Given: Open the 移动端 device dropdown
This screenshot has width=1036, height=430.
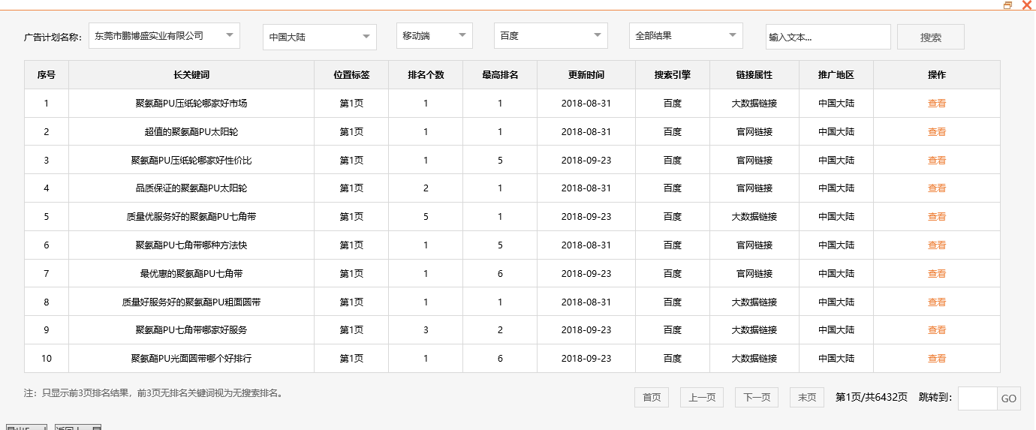Looking at the screenshot, I should pyautogui.click(x=435, y=35).
